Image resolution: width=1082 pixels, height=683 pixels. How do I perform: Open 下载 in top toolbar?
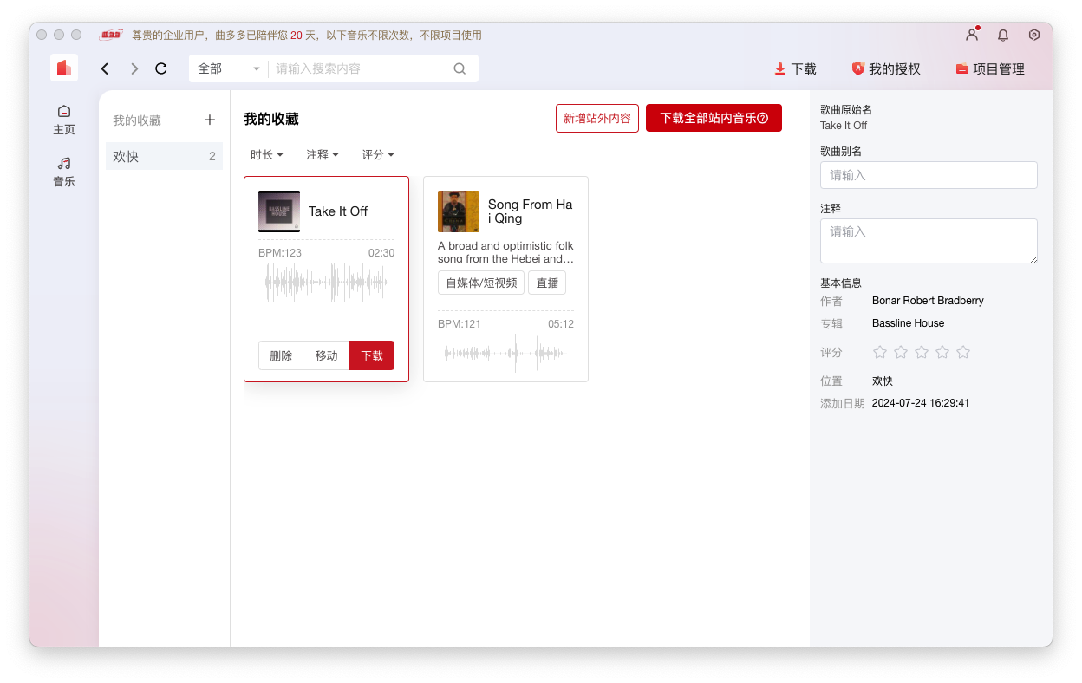(795, 68)
